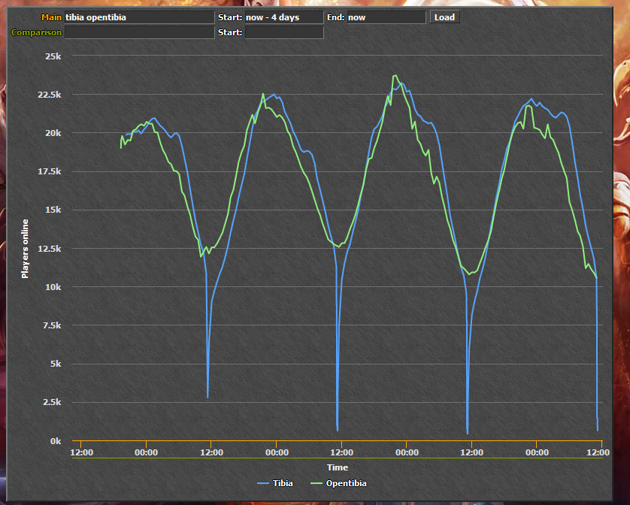Focus the Comparison servers input field
The height and width of the screenshot is (505, 630).
(139, 32)
